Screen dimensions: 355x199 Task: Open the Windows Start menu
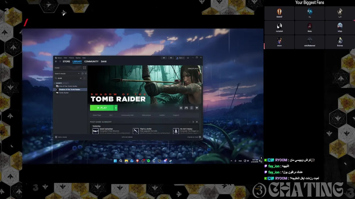115,161
